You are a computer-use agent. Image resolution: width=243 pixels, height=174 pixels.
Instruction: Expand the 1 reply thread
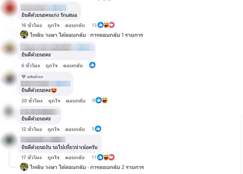pyautogui.click(x=87, y=35)
